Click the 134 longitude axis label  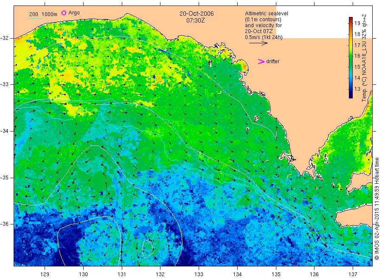pyautogui.click(x=237, y=274)
